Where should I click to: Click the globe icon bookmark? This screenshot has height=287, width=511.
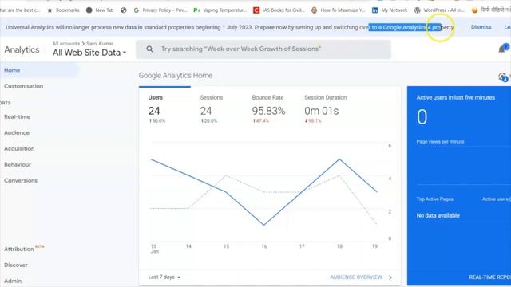tap(124, 10)
